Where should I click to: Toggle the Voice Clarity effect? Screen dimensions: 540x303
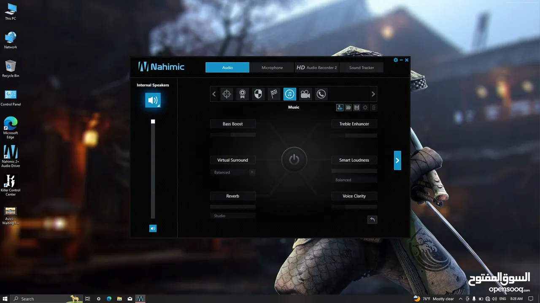pos(354,196)
